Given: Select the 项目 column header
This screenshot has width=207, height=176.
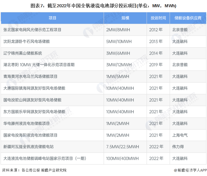Looking at the screenshot, I should click(x=53, y=18).
